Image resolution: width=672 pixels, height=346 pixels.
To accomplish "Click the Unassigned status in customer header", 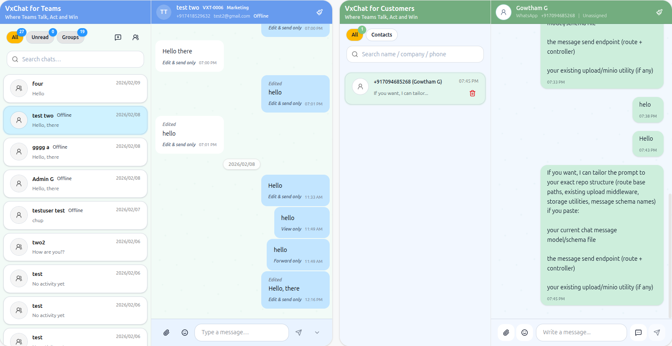I will click(595, 16).
